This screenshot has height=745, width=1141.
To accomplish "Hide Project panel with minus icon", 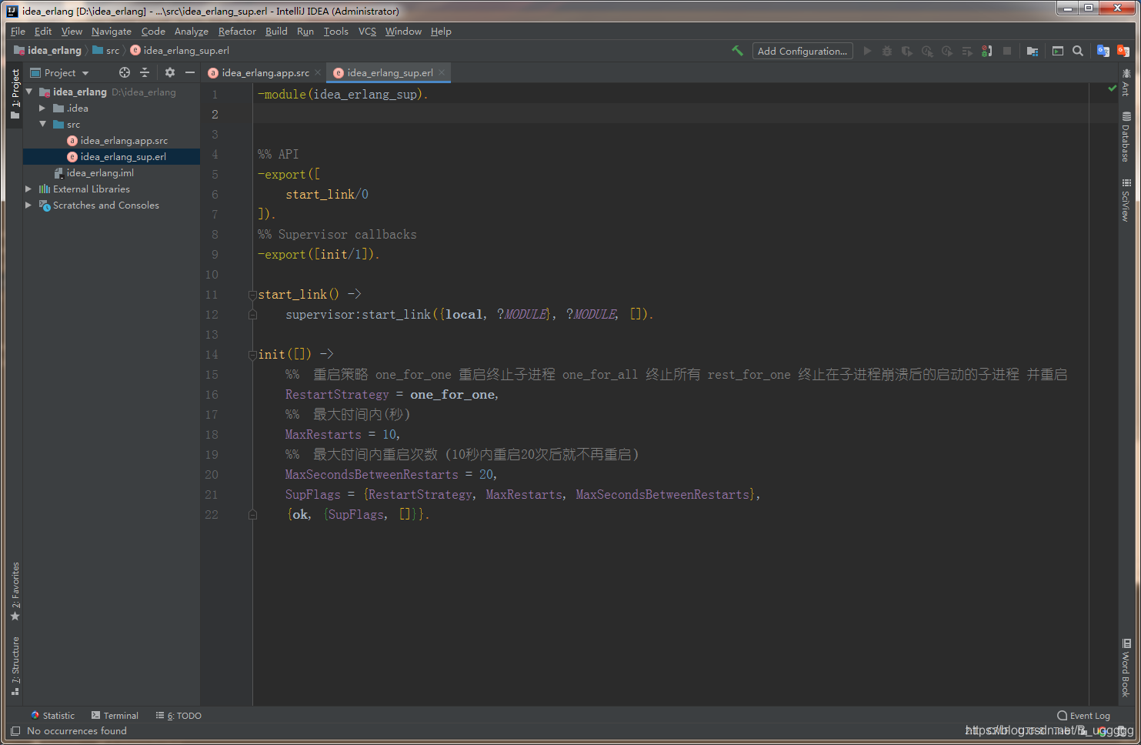I will click(190, 72).
